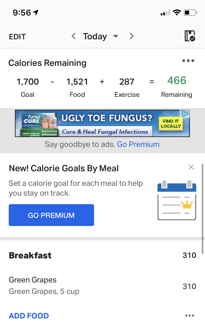
Task: Open the Green Grapes food entry
Action: [102, 285]
